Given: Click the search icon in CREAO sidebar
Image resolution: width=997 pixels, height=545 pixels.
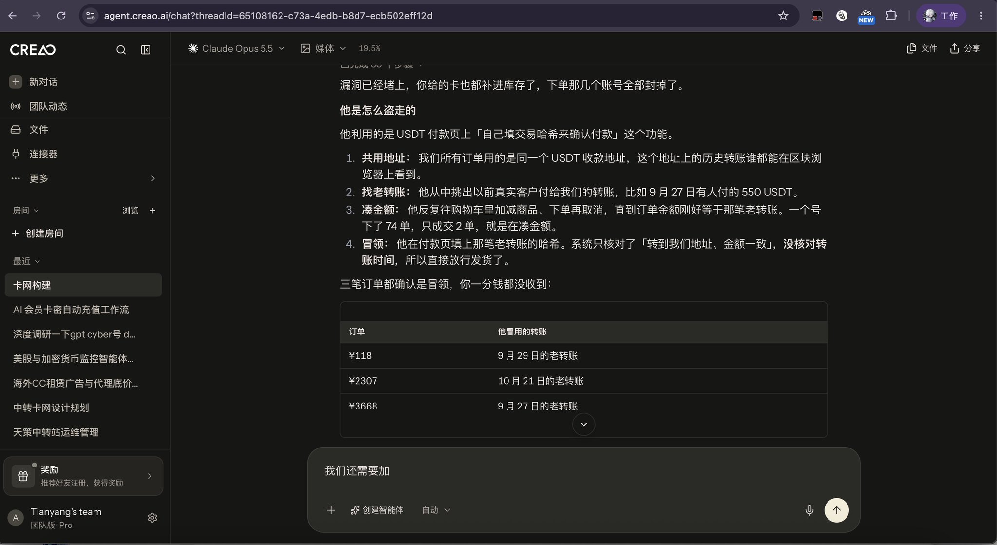Looking at the screenshot, I should (x=121, y=50).
